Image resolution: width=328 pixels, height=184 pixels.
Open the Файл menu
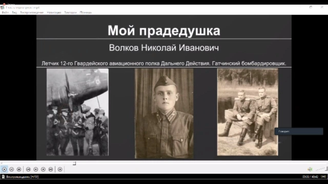point(5,12)
